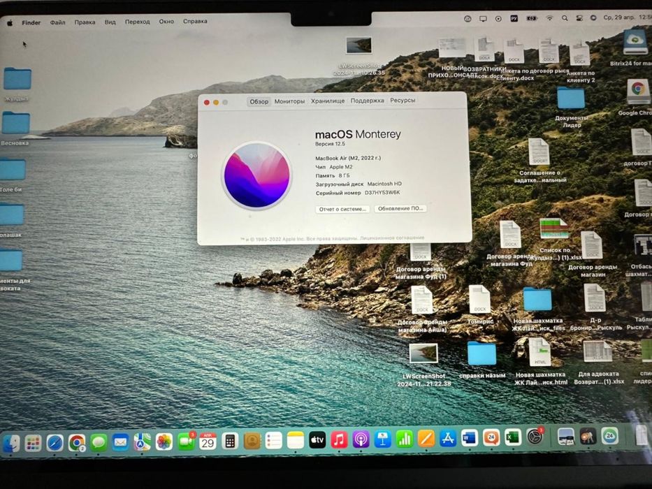Click the Apple menu logo
652x489 pixels.
click(x=10, y=23)
